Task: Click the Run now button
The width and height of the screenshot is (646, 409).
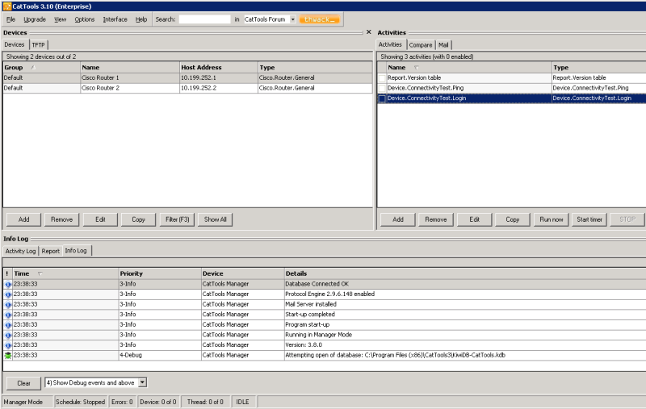Action: point(552,219)
